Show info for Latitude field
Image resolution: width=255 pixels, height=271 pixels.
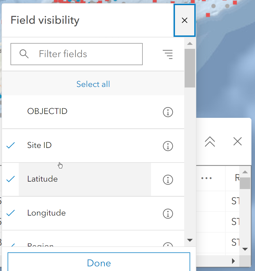click(168, 180)
